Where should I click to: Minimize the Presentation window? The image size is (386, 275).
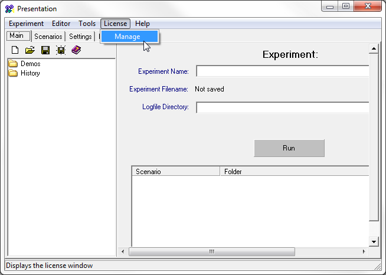pyautogui.click(x=330, y=6)
